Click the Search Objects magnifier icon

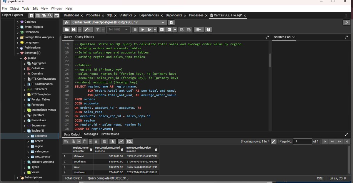[50, 16]
